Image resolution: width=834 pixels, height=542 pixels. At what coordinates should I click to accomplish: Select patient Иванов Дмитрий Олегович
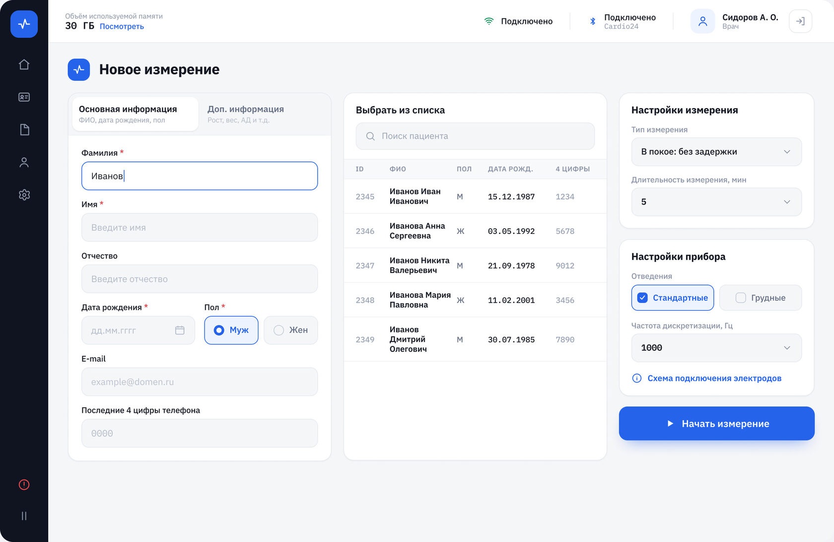coord(475,339)
